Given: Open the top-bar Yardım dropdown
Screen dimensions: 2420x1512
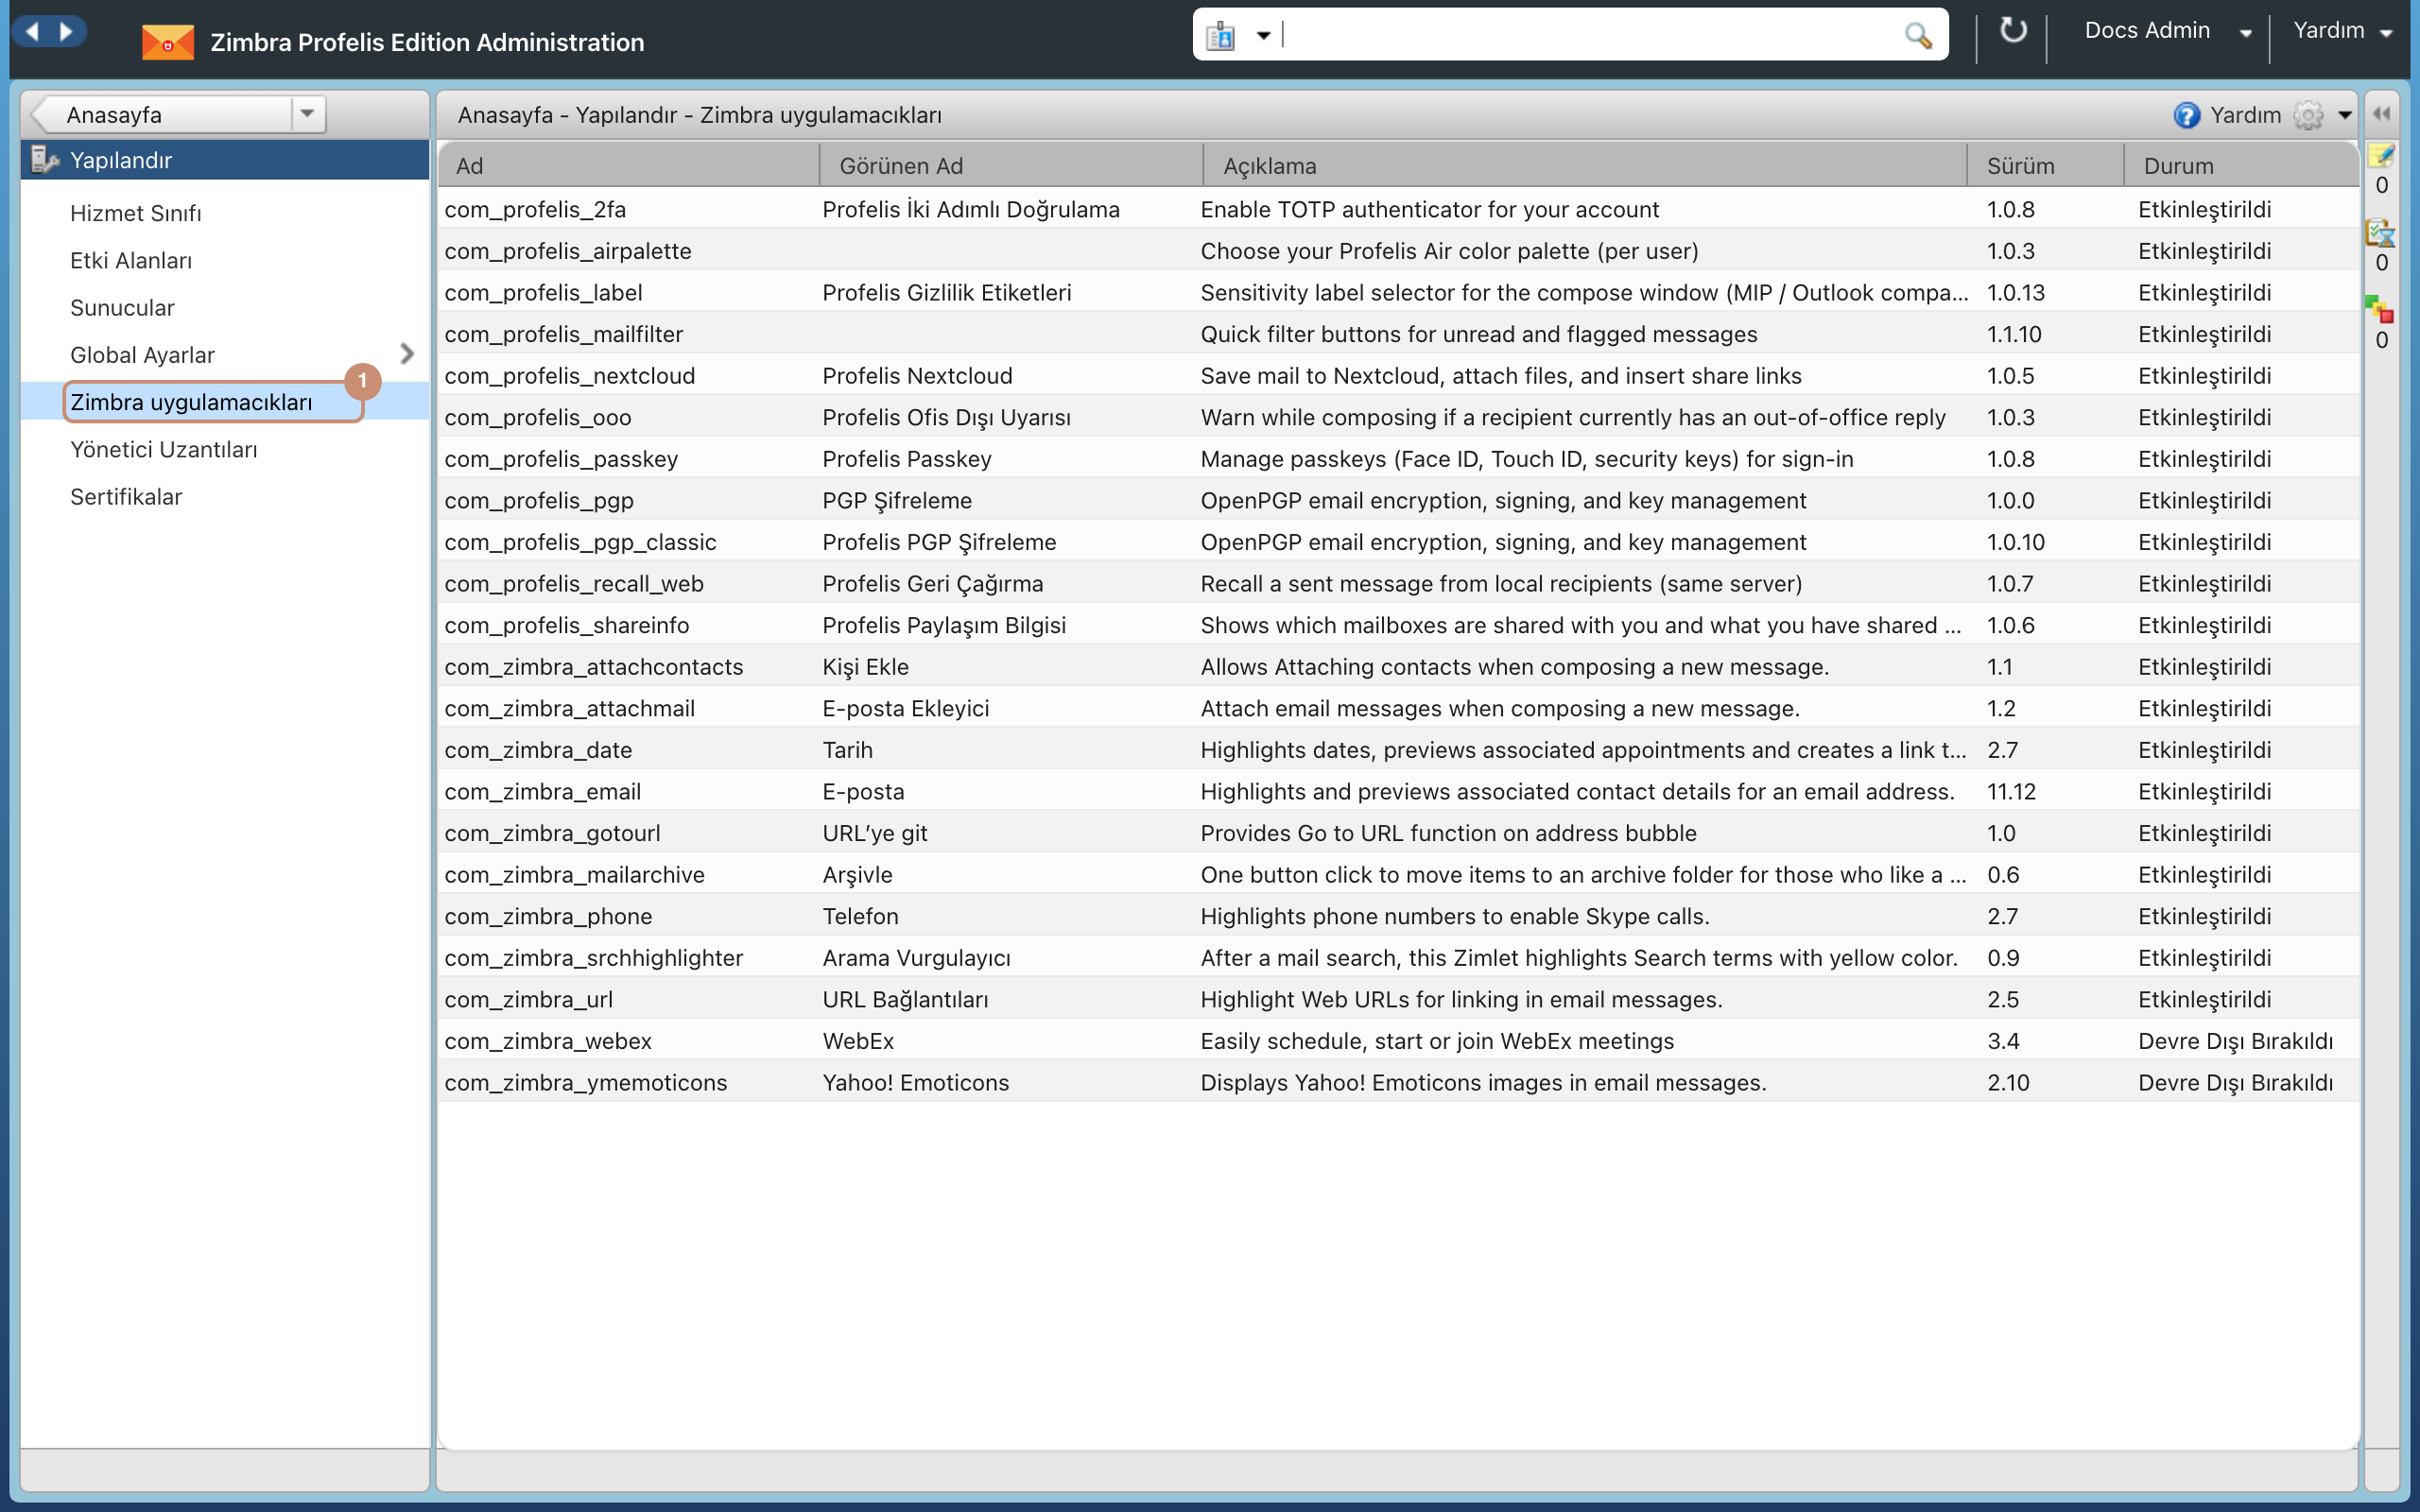Looking at the screenshot, I should [2342, 31].
